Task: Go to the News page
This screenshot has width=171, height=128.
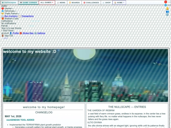Action: 61,3
